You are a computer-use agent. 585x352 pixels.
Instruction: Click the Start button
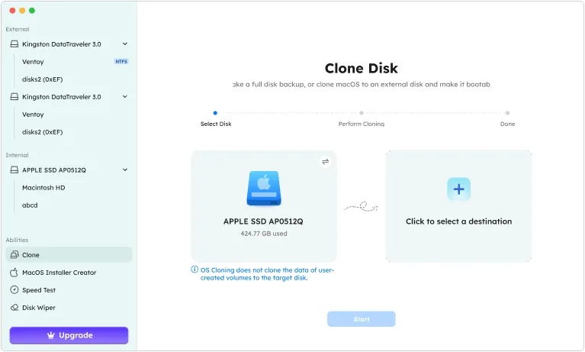[x=362, y=319]
